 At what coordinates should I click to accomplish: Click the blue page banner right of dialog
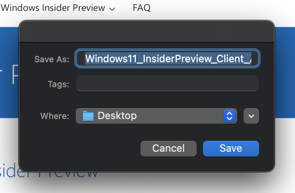point(285,73)
